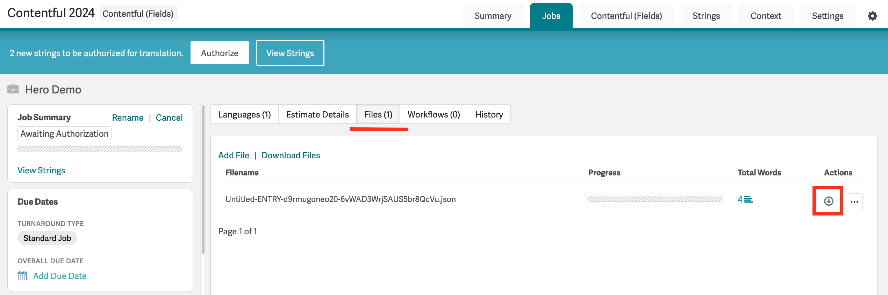
Task: Show the Languages (1) tab
Action: (x=244, y=115)
